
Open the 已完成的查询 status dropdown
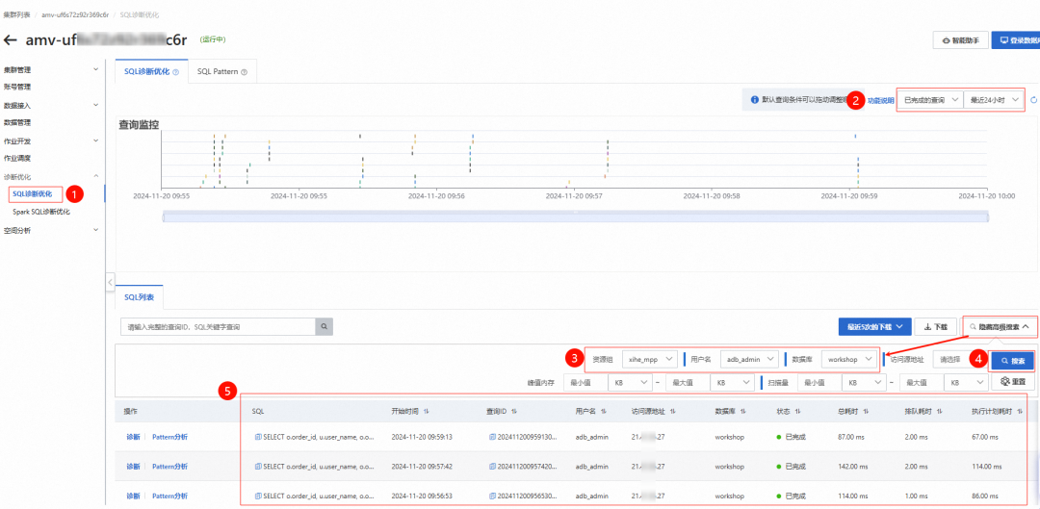coord(929,100)
